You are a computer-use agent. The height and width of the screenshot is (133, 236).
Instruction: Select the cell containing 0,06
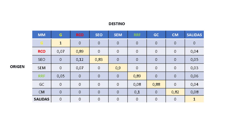click(194, 76)
